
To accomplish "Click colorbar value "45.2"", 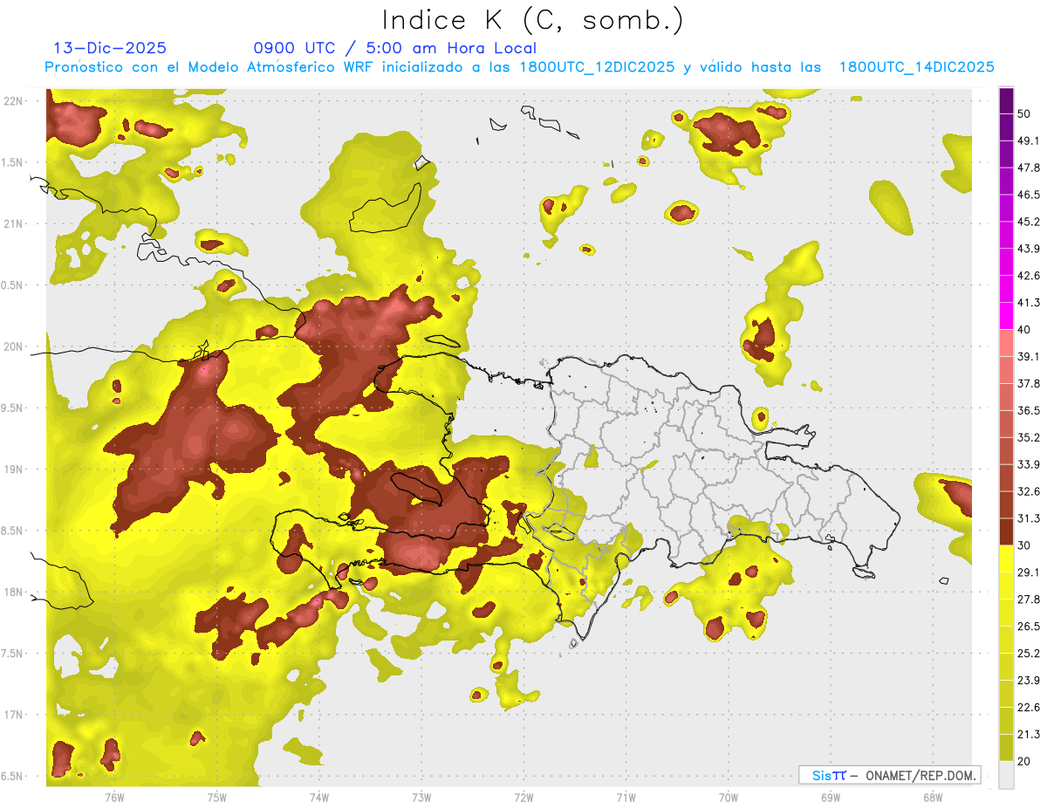I will click(x=1029, y=222).
